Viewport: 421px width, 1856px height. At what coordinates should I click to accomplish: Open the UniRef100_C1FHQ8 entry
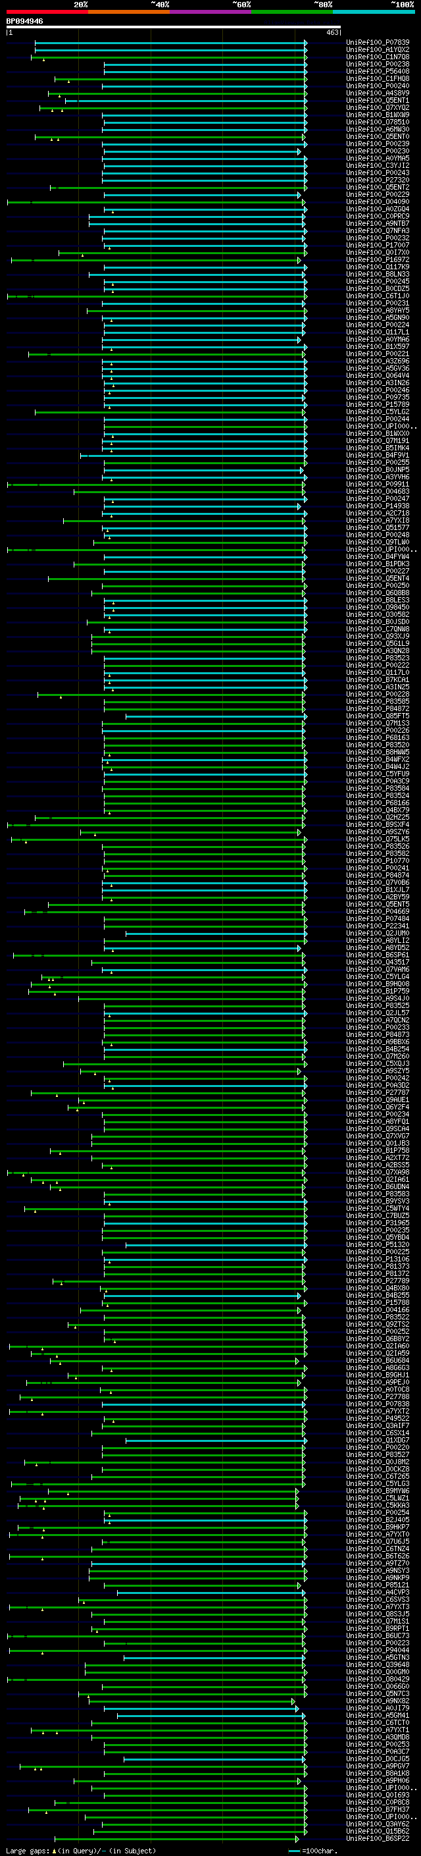(378, 78)
